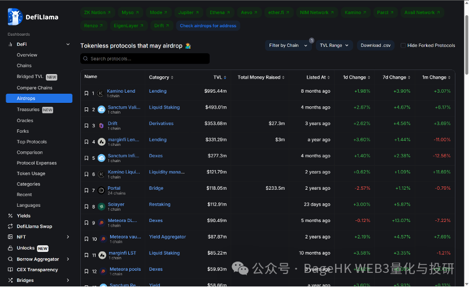Bookmark the Kamino Liquidity row

(86, 174)
